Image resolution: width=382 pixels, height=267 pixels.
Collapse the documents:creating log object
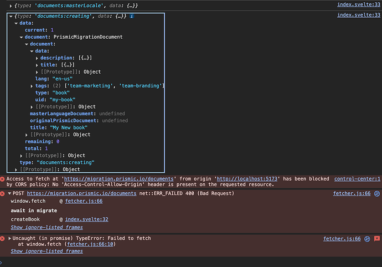coord(12,17)
